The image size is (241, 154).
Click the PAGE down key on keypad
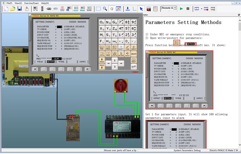click(102, 67)
